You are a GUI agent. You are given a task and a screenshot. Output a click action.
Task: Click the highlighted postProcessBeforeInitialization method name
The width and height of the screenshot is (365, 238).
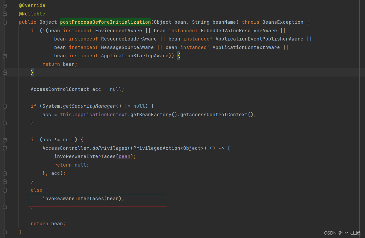tap(105, 22)
